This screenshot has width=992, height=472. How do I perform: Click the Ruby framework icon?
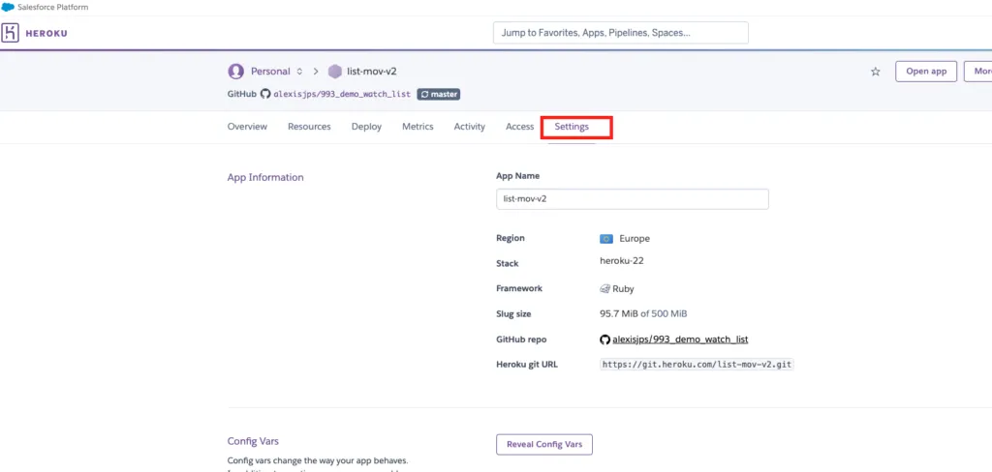[604, 289]
